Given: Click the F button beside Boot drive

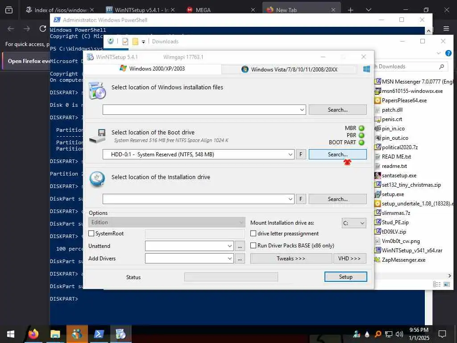Looking at the screenshot, I should pyautogui.click(x=301, y=154).
